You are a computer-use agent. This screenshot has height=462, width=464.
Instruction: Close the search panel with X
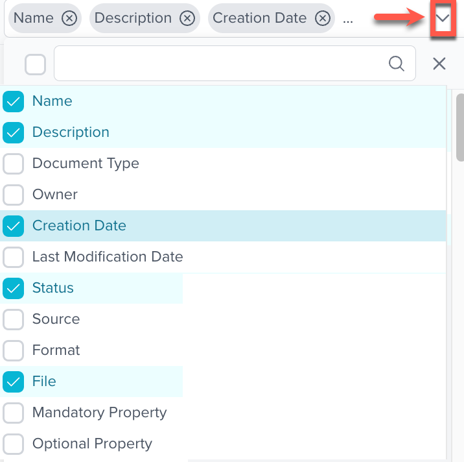point(439,63)
